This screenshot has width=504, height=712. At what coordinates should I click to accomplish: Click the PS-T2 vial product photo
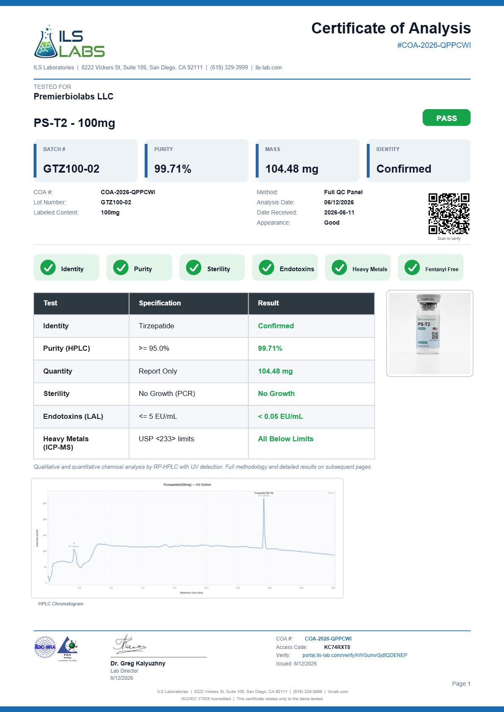pos(429,333)
